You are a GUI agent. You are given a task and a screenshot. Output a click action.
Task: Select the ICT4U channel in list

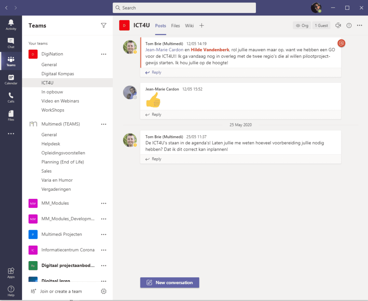coord(67,83)
